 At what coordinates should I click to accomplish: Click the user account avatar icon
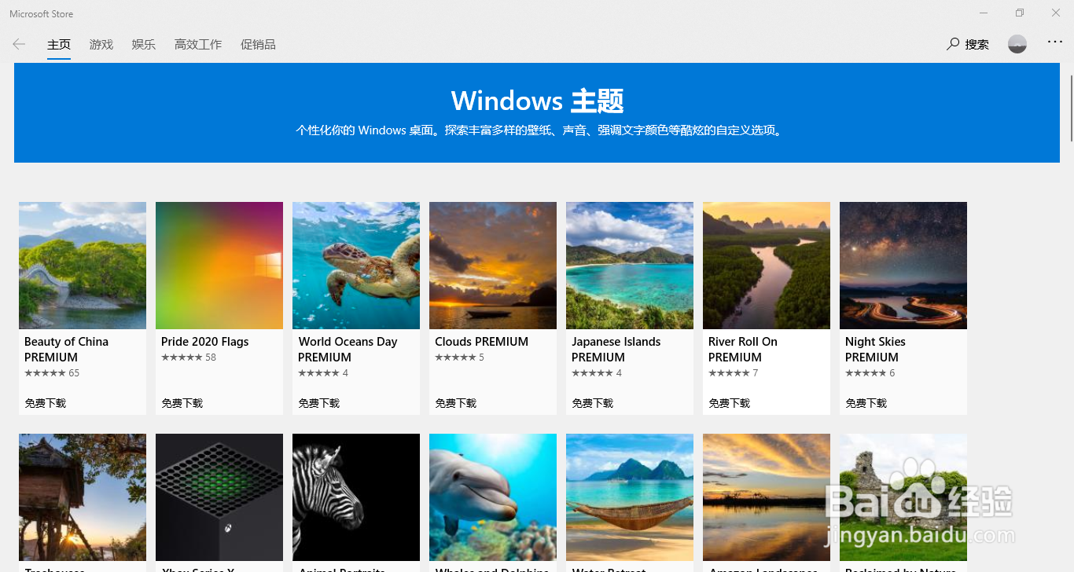pyautogui.click(x=1017, y=44)
